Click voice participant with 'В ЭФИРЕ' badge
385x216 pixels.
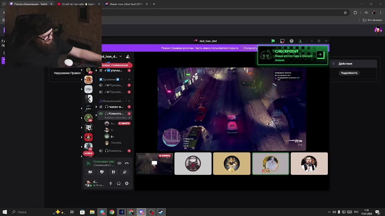coord(117,123)
